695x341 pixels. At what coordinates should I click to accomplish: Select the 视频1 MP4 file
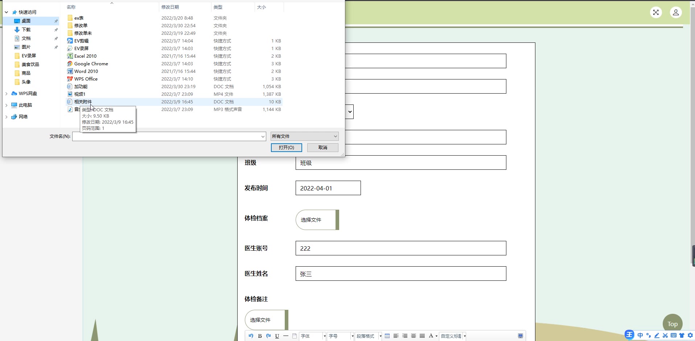tap(174, 94)
